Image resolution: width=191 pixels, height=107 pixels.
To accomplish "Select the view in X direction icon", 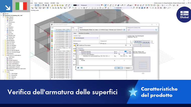I will (x=146, y=5).
